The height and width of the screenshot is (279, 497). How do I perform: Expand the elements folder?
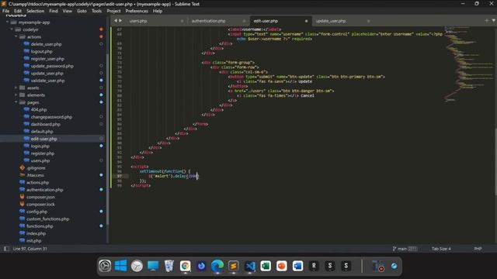tap(16, 95)
